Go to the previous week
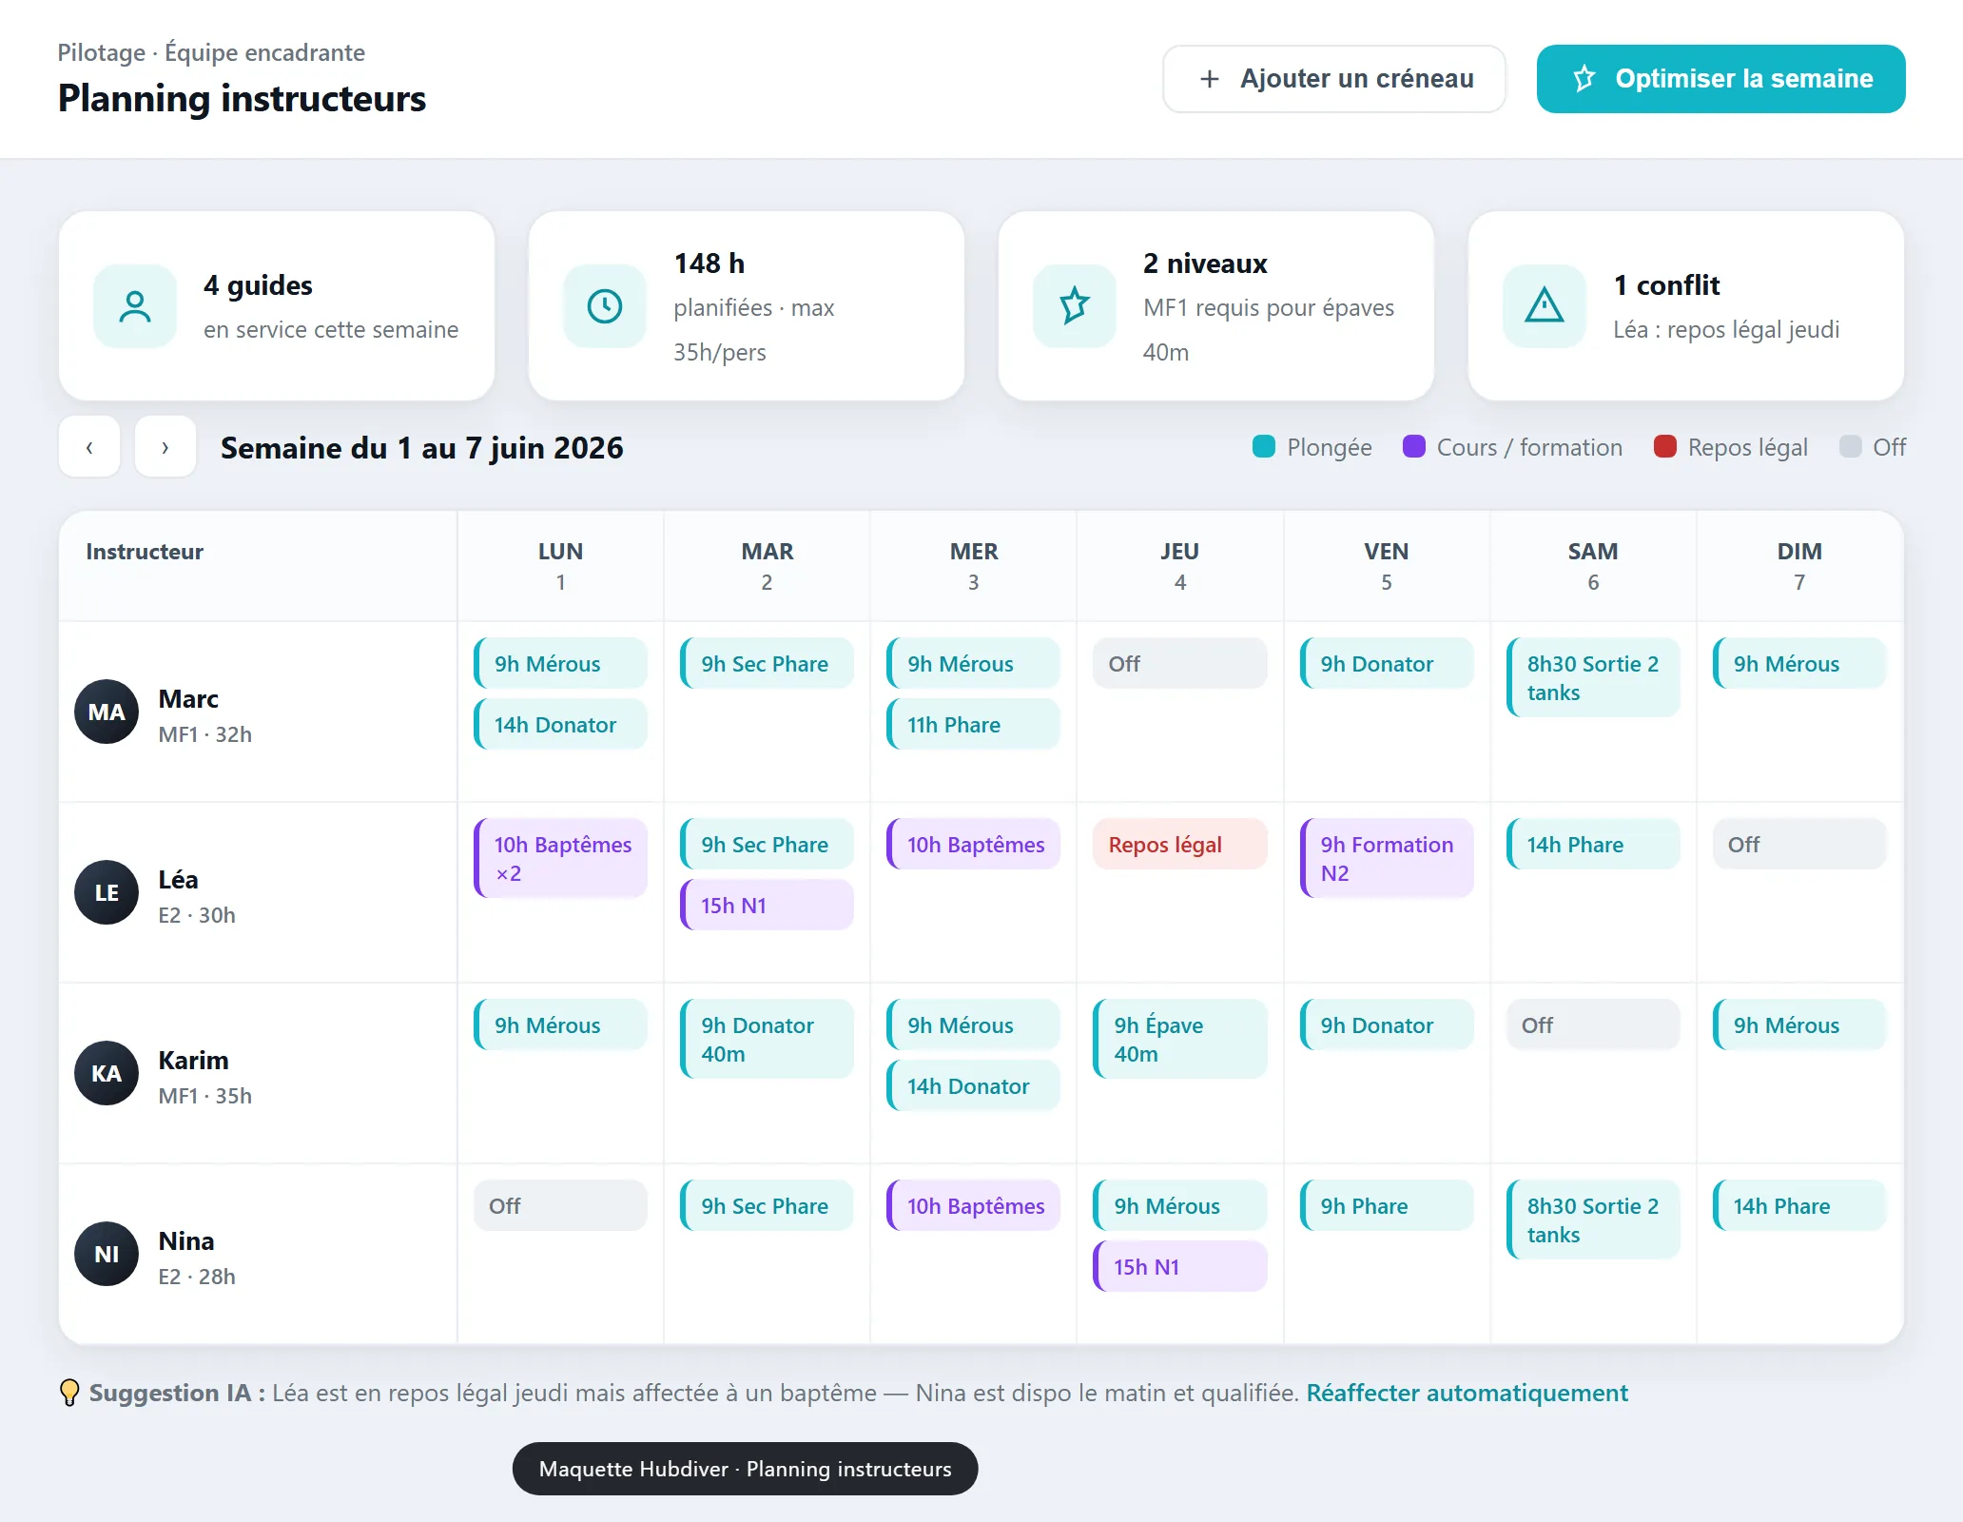 89,447
